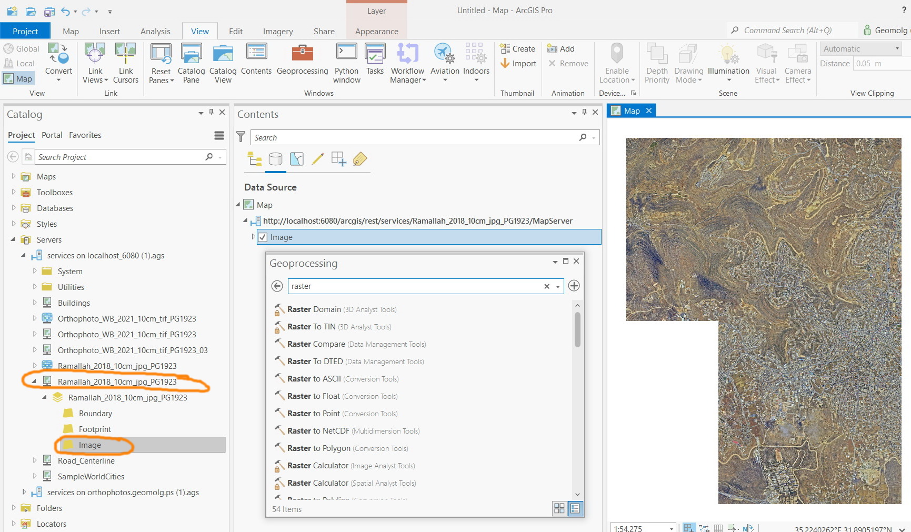Image resolution: width=911 pixels, height=532 pixels.
Task: Open the Aviation tools
Action: [444, 61]
